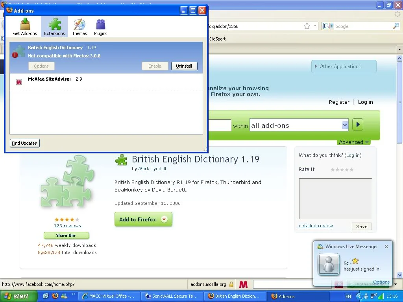Viewport: 403px width, 302px height.
Task: Open the Google search engine selector
Action: (x=328, y=26)
